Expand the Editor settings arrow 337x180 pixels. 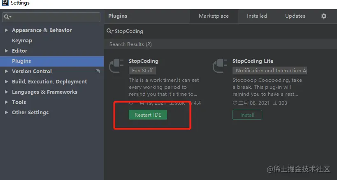coord(6,51)
